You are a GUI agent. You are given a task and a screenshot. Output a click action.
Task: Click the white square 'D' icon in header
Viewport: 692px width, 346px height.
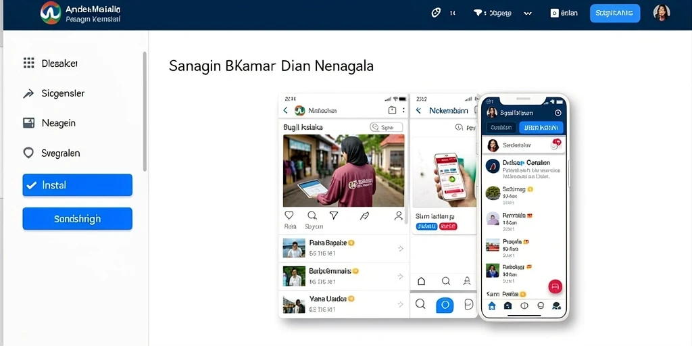tap(554, 14)
